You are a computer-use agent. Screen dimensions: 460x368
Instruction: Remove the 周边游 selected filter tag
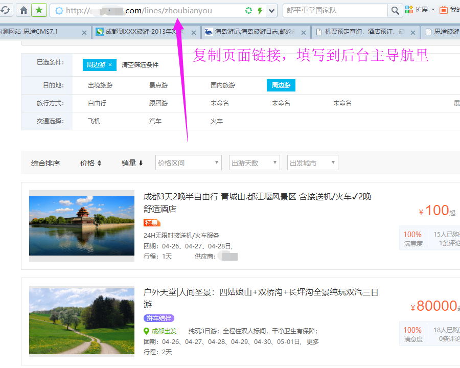(x=109, y=65)
